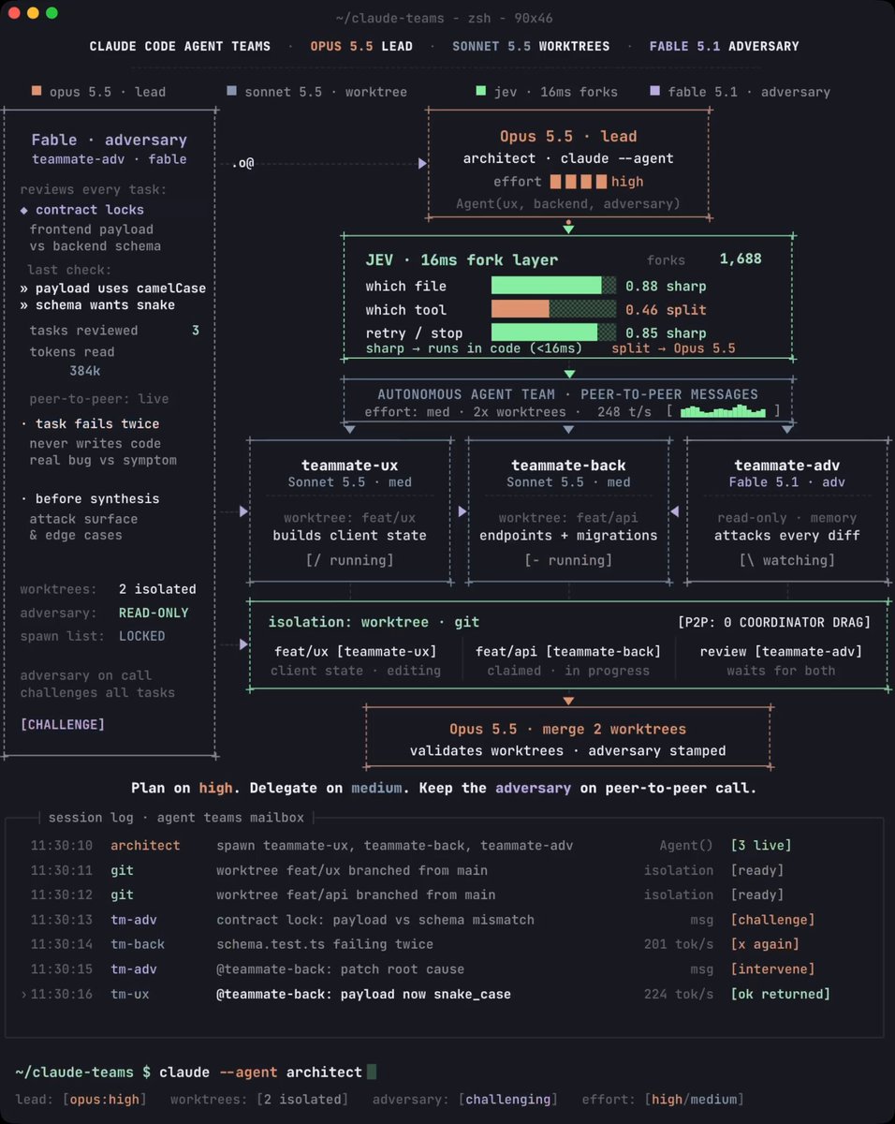Click the purple fable 5.1 adversary legend square
895x1124 pixels.
(654, 92)
